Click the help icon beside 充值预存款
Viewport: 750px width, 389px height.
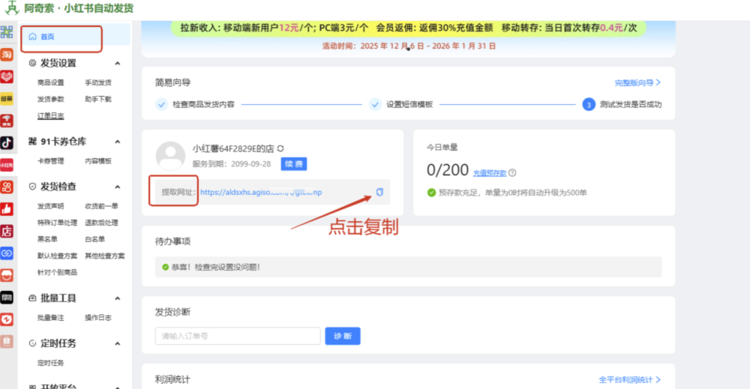tap(512, 173)
